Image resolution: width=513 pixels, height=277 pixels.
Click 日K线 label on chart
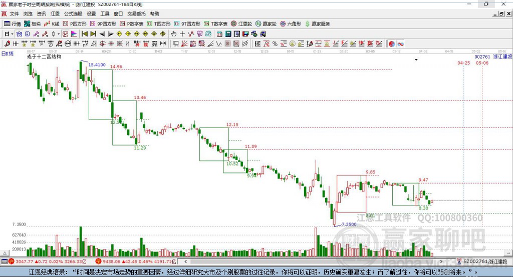pyautogui.click(x=8, y=53)
